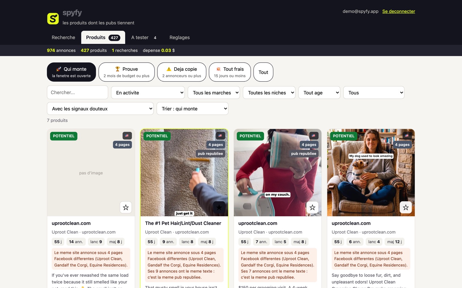Click the flag badge on the red sweater image
This screenshot has width=462, height=288.
[314, 136]
